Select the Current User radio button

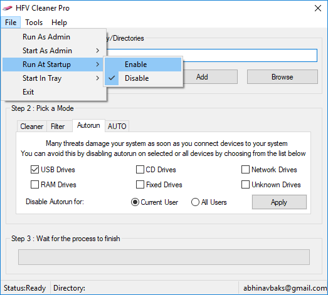pos(135,202)
